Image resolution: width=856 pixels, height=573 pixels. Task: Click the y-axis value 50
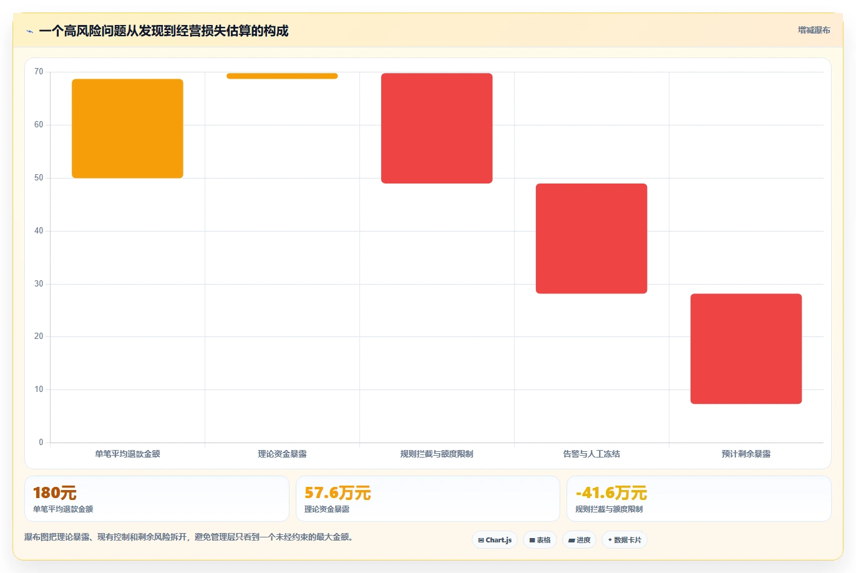(39, 178)
